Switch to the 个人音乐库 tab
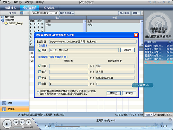This screenshot has width=173, height=130. [x=30, y=8]
